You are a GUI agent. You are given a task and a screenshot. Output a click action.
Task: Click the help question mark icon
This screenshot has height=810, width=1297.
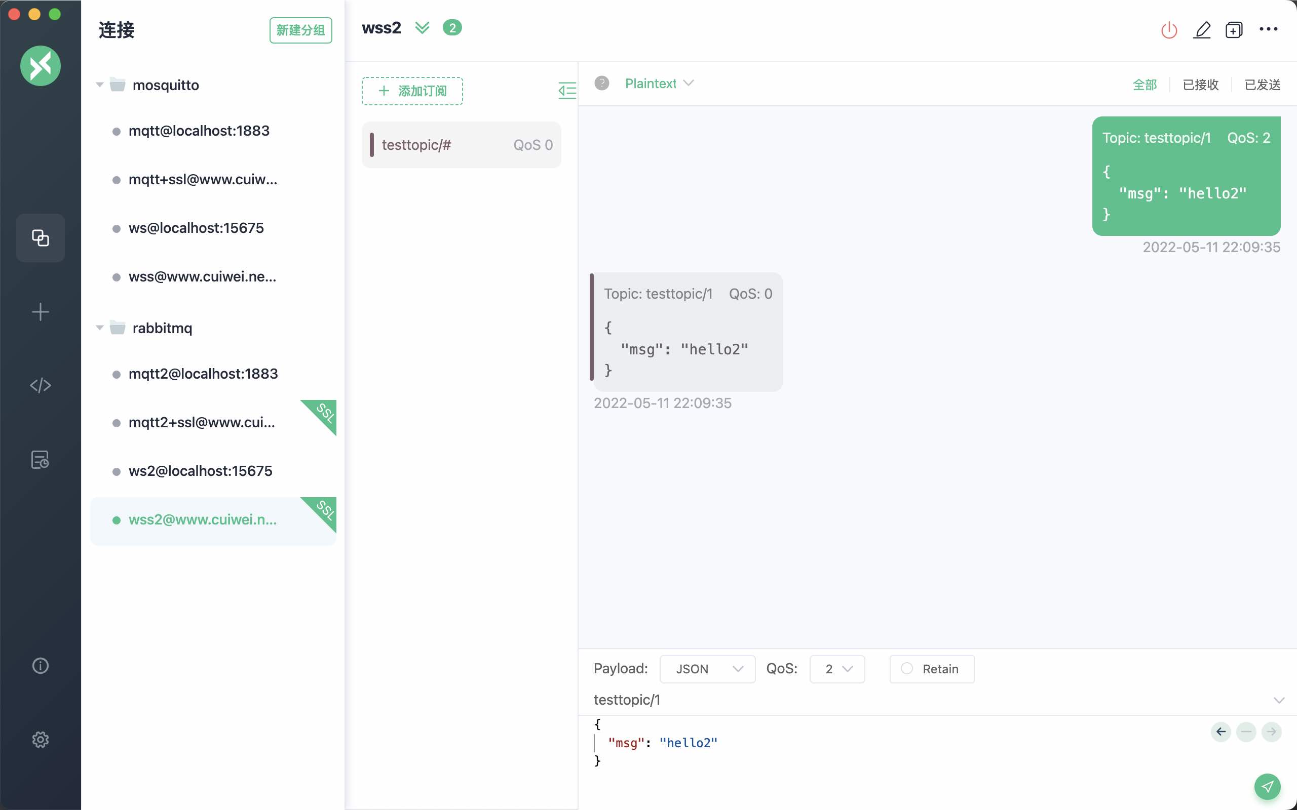601,83
